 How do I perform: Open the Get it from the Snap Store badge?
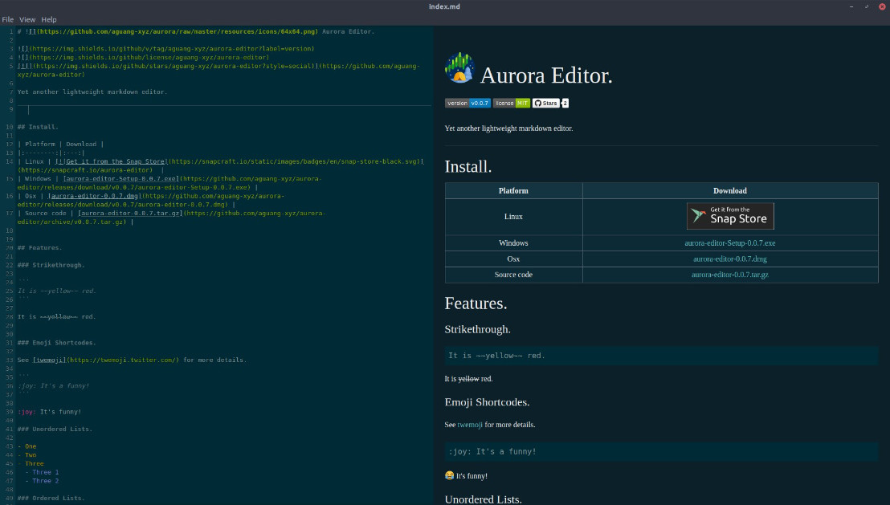730,216
